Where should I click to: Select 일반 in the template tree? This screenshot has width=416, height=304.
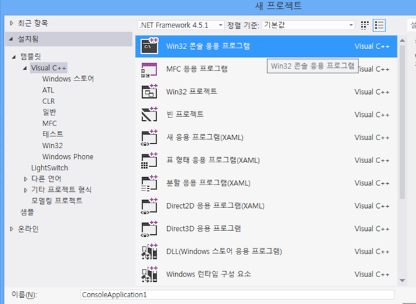[x=50, y=112]
